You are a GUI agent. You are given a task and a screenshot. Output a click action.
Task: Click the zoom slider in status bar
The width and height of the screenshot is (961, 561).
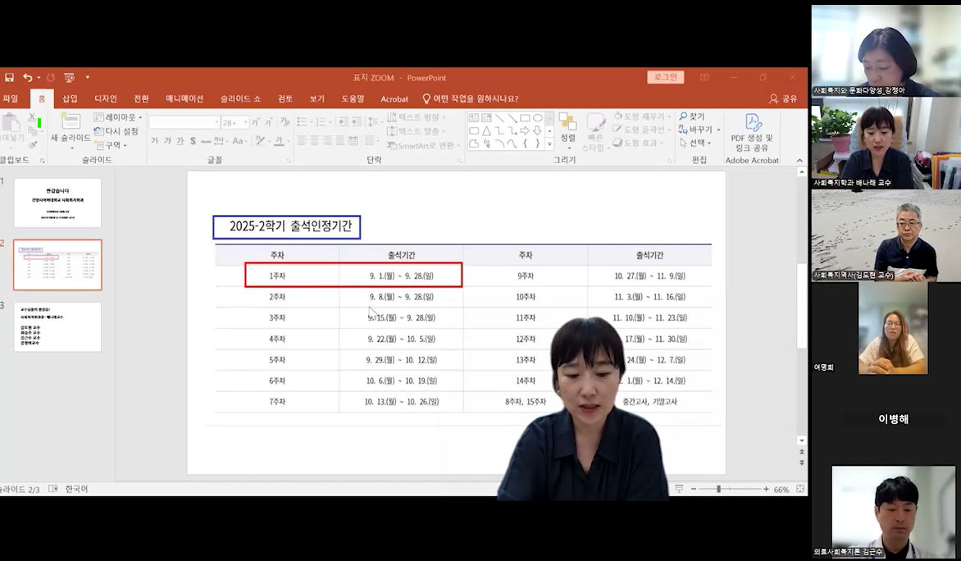click(719, 489)
